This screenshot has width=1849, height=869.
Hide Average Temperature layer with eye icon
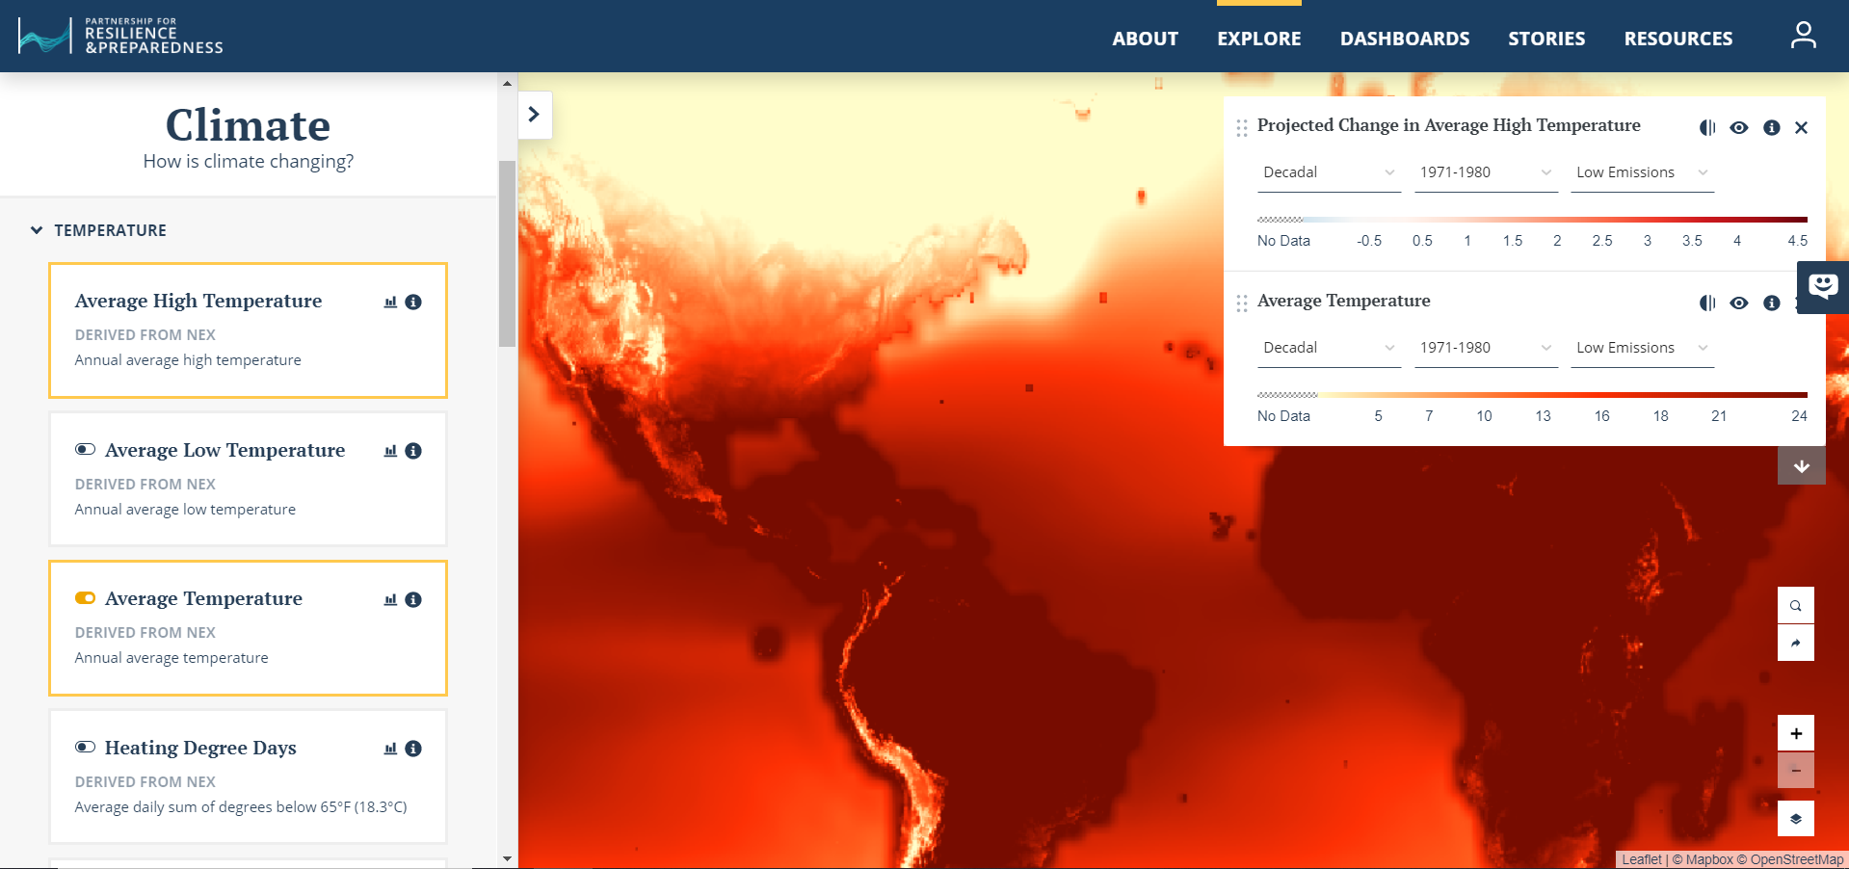[1738, 303]
